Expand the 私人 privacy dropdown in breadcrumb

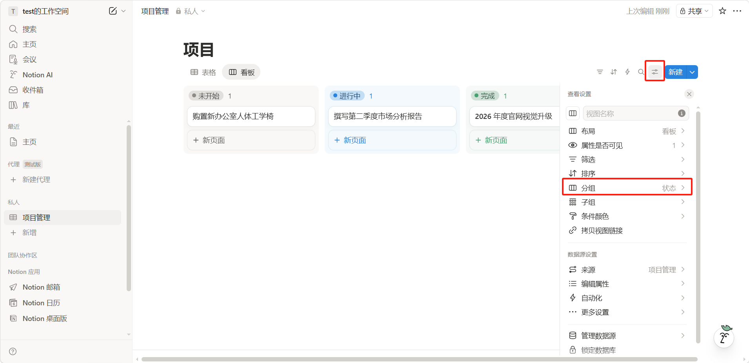click(191, 11)
